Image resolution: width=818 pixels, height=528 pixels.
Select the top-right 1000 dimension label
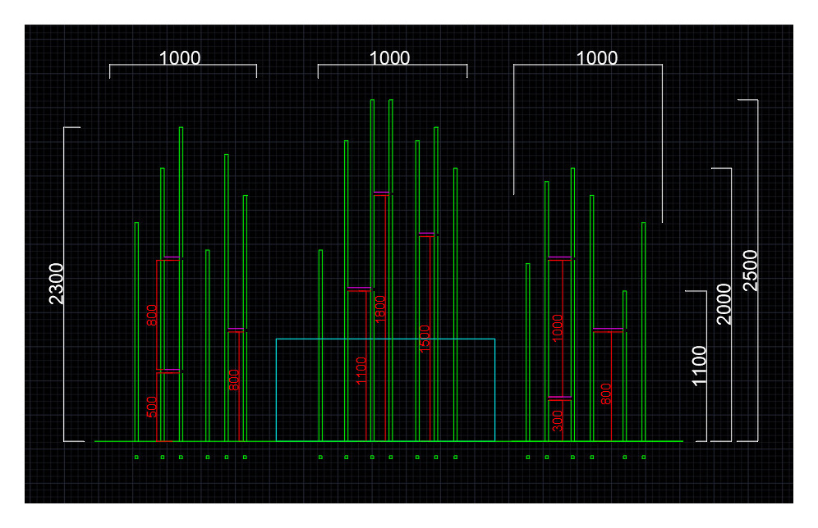point(597,57)
